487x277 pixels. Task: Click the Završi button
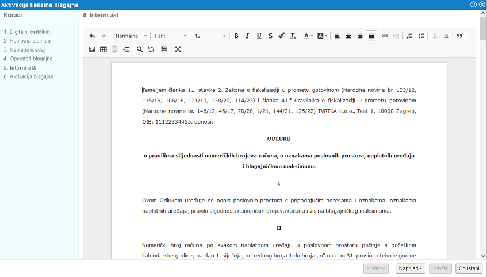click(x=440, y=268)
